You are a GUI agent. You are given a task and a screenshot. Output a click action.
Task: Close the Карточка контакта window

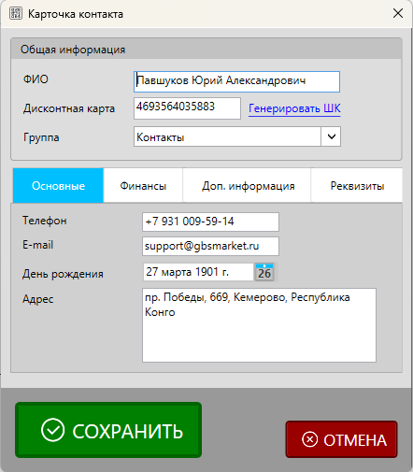click(x=398, y=13)
